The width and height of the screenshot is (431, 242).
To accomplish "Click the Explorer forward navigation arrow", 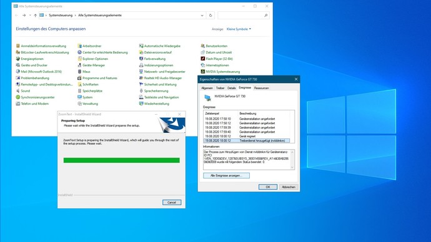I will tap(24, 16).
